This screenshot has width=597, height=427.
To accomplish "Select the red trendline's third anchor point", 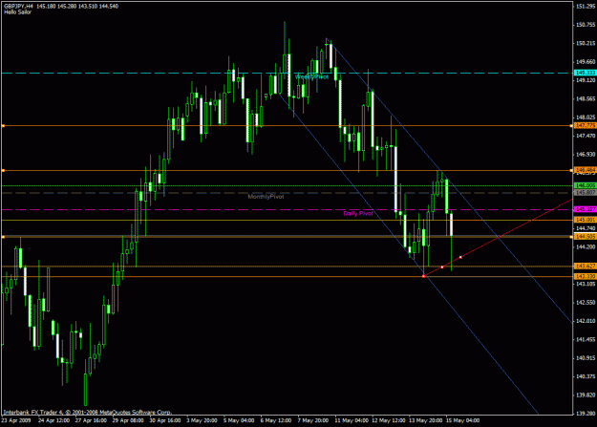I will pos(460,257).
